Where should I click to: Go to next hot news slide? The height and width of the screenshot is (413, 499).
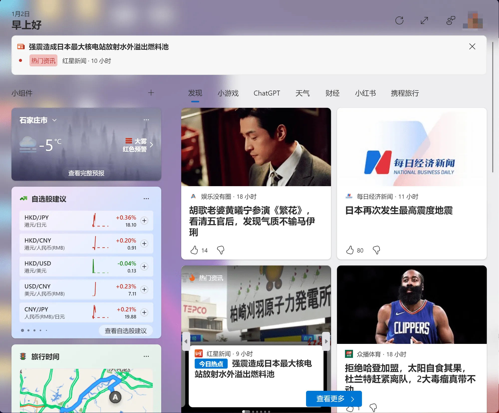[326, 341]
